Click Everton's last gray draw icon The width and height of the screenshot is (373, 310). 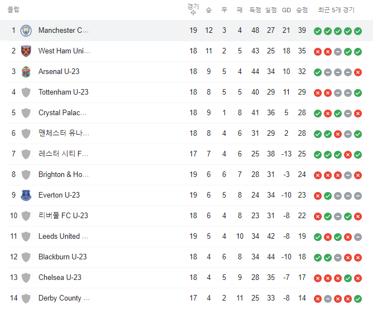358,196
